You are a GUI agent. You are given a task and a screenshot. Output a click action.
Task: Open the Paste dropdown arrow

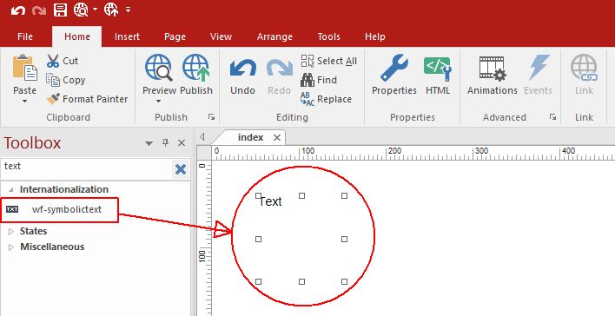point(24,102)
